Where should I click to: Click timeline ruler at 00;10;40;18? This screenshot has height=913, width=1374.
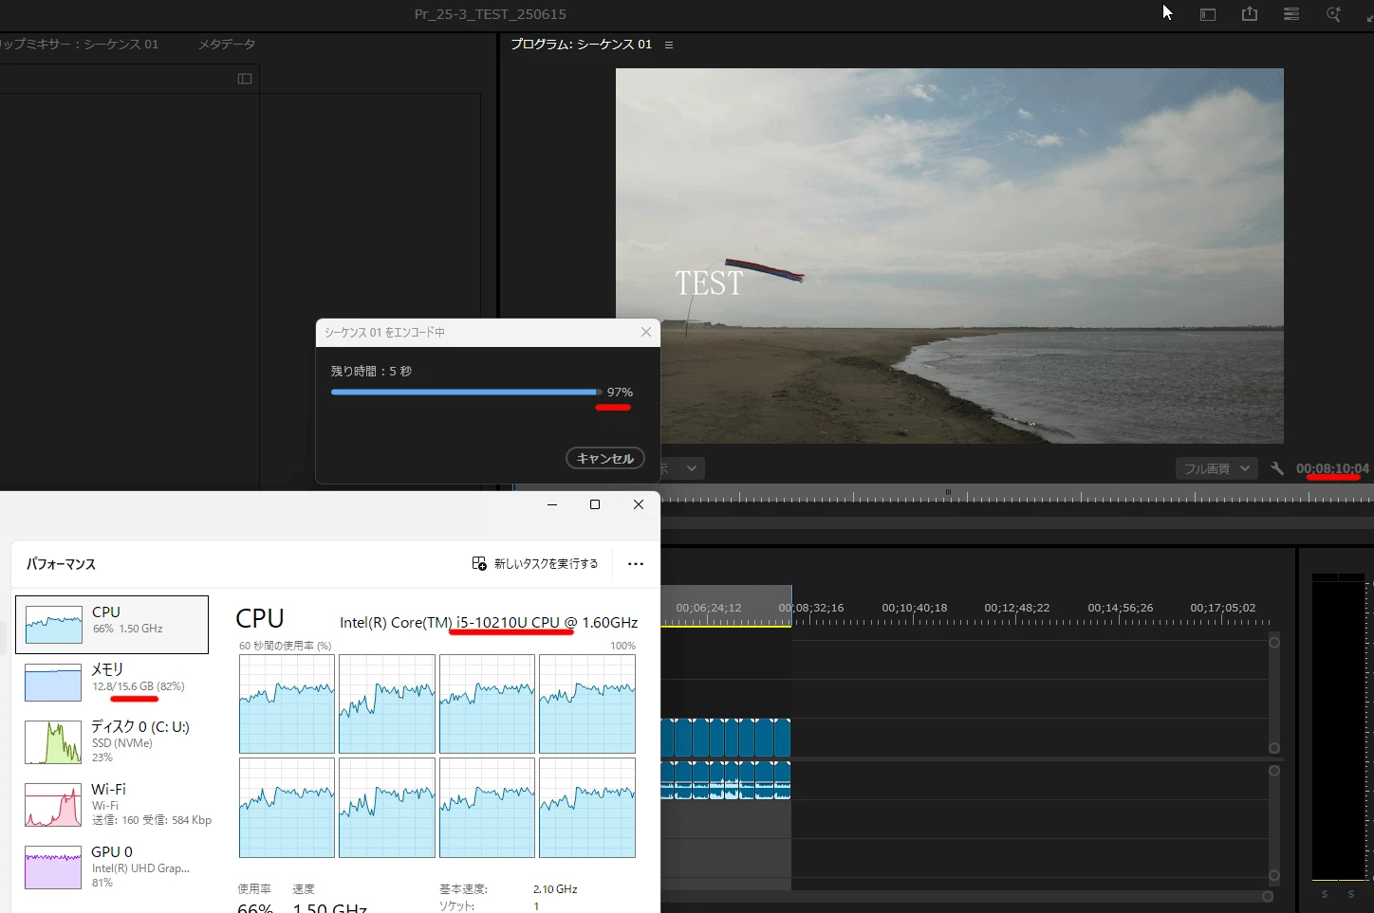(914, 608)
